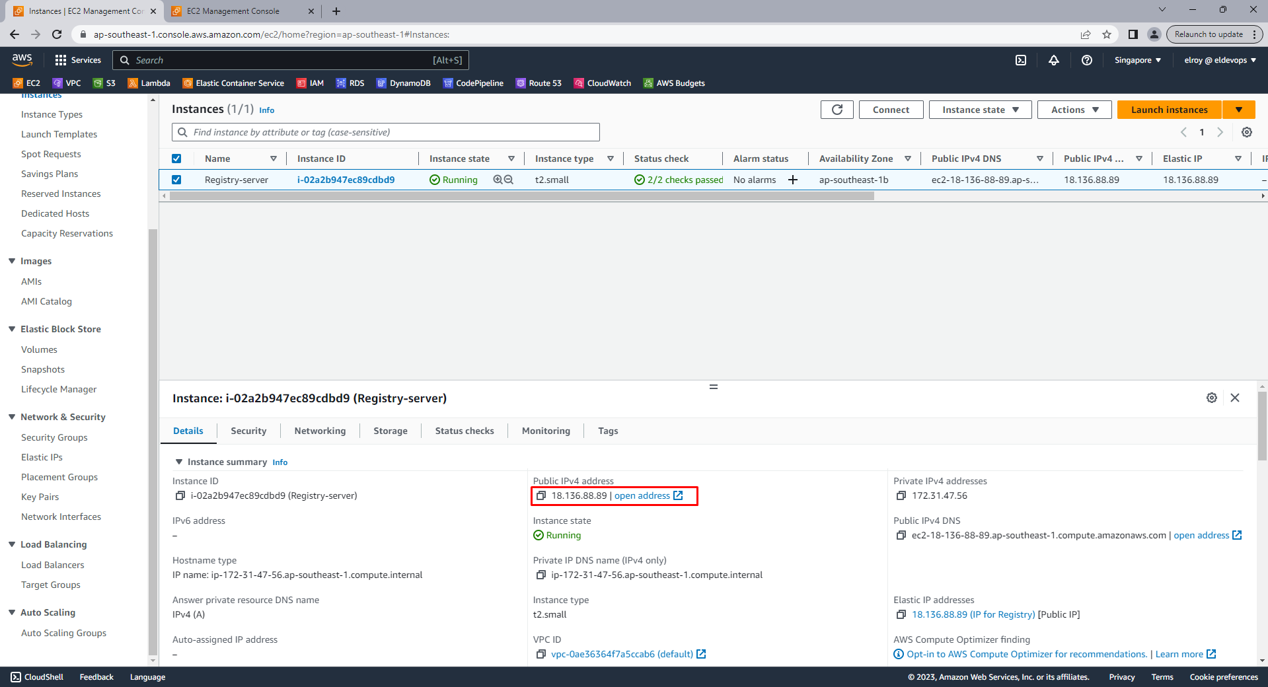Collapse the Load Balancing sidebar section
This screenshot has height=687, width=1268.
pyautogui.click(x=12, y=544)
